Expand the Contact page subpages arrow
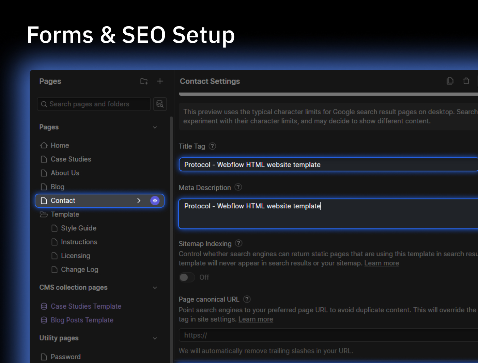The image size is (478, 363). (x=139, y=201)
